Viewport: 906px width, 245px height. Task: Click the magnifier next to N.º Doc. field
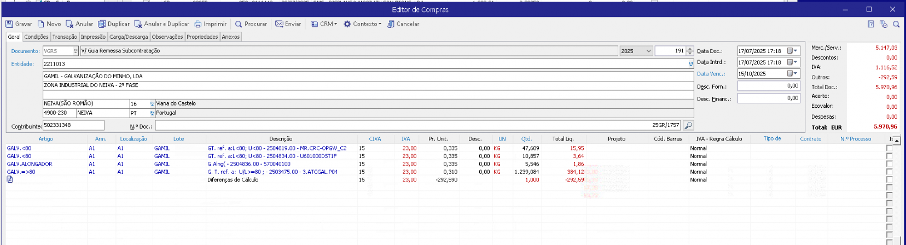point(688,126)
